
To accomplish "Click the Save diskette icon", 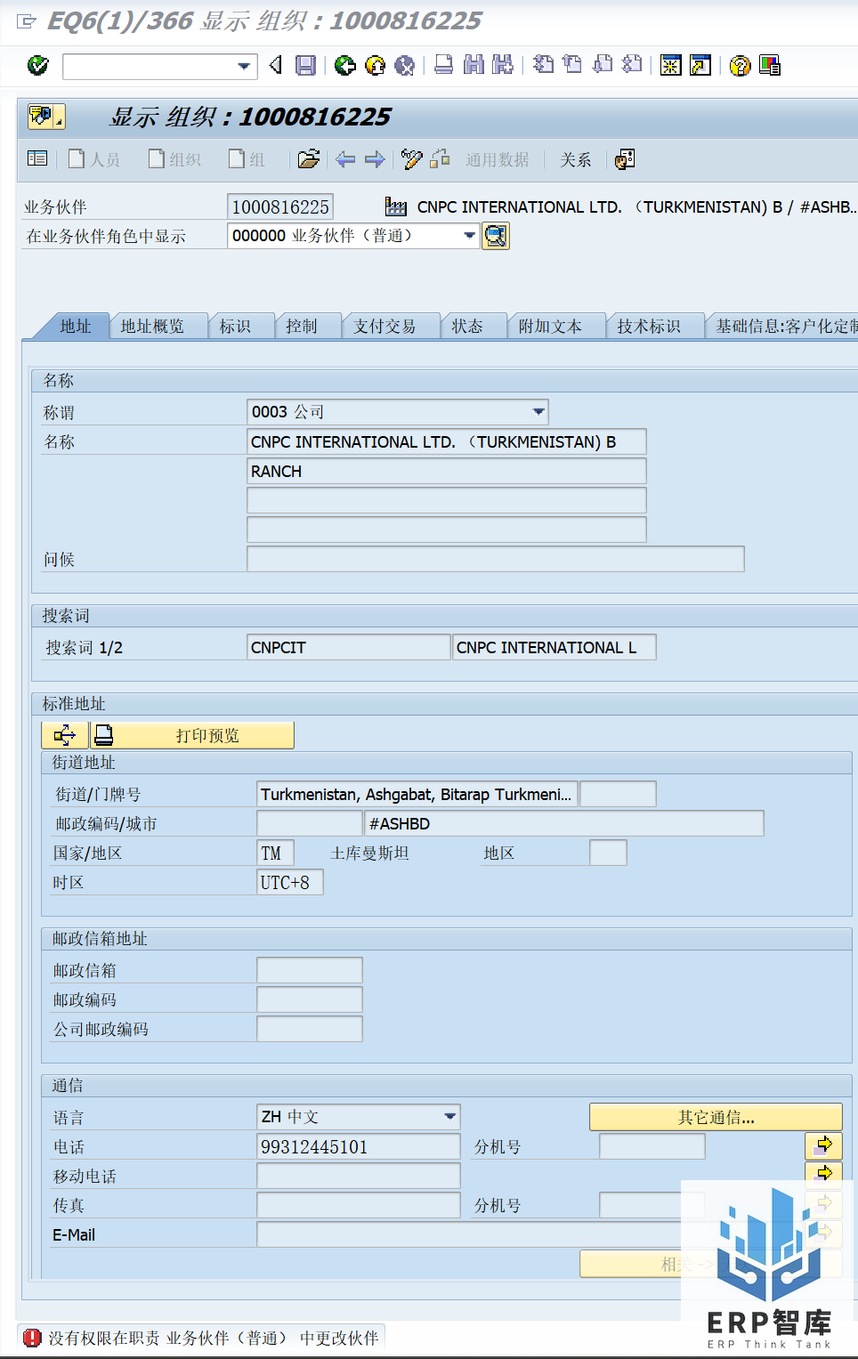I will point(306,65).
